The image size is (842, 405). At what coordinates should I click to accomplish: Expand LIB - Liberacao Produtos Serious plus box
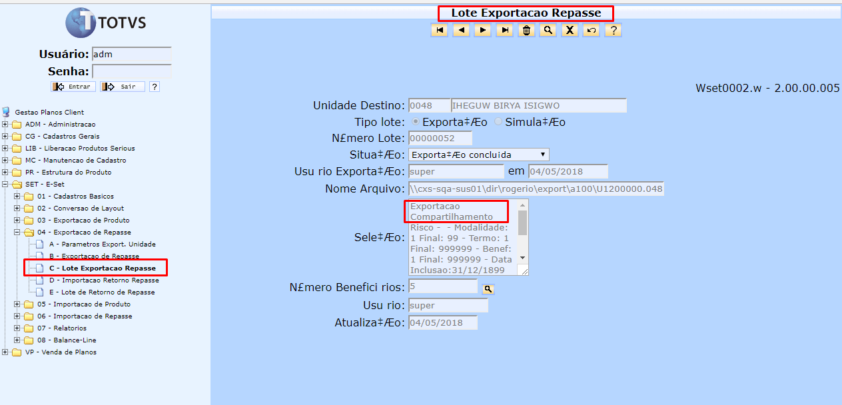pos(5,149)
